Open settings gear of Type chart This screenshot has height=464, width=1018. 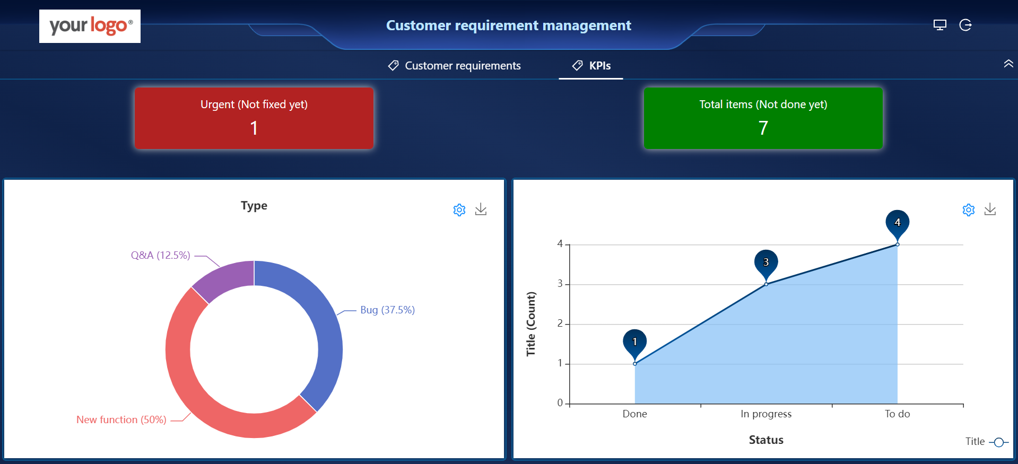click(x=459, y=210)
